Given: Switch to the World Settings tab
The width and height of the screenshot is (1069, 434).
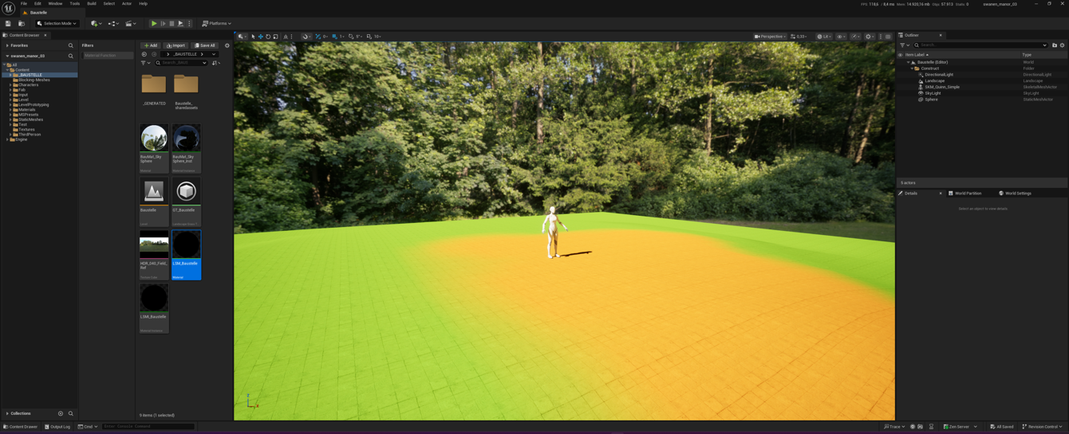Looking at the screenshot, I should coord(1016,194).
